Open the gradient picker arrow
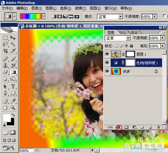This screenshot has width=168, height=153. coord(43,17)
